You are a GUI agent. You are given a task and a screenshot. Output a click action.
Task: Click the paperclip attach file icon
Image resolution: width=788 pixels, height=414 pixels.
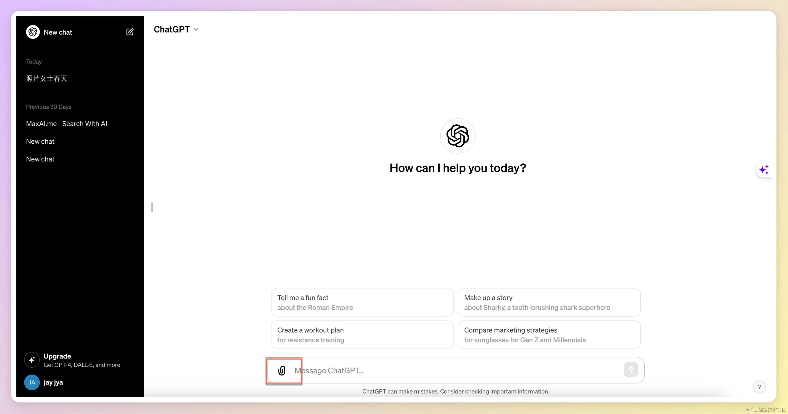(282, 370)
